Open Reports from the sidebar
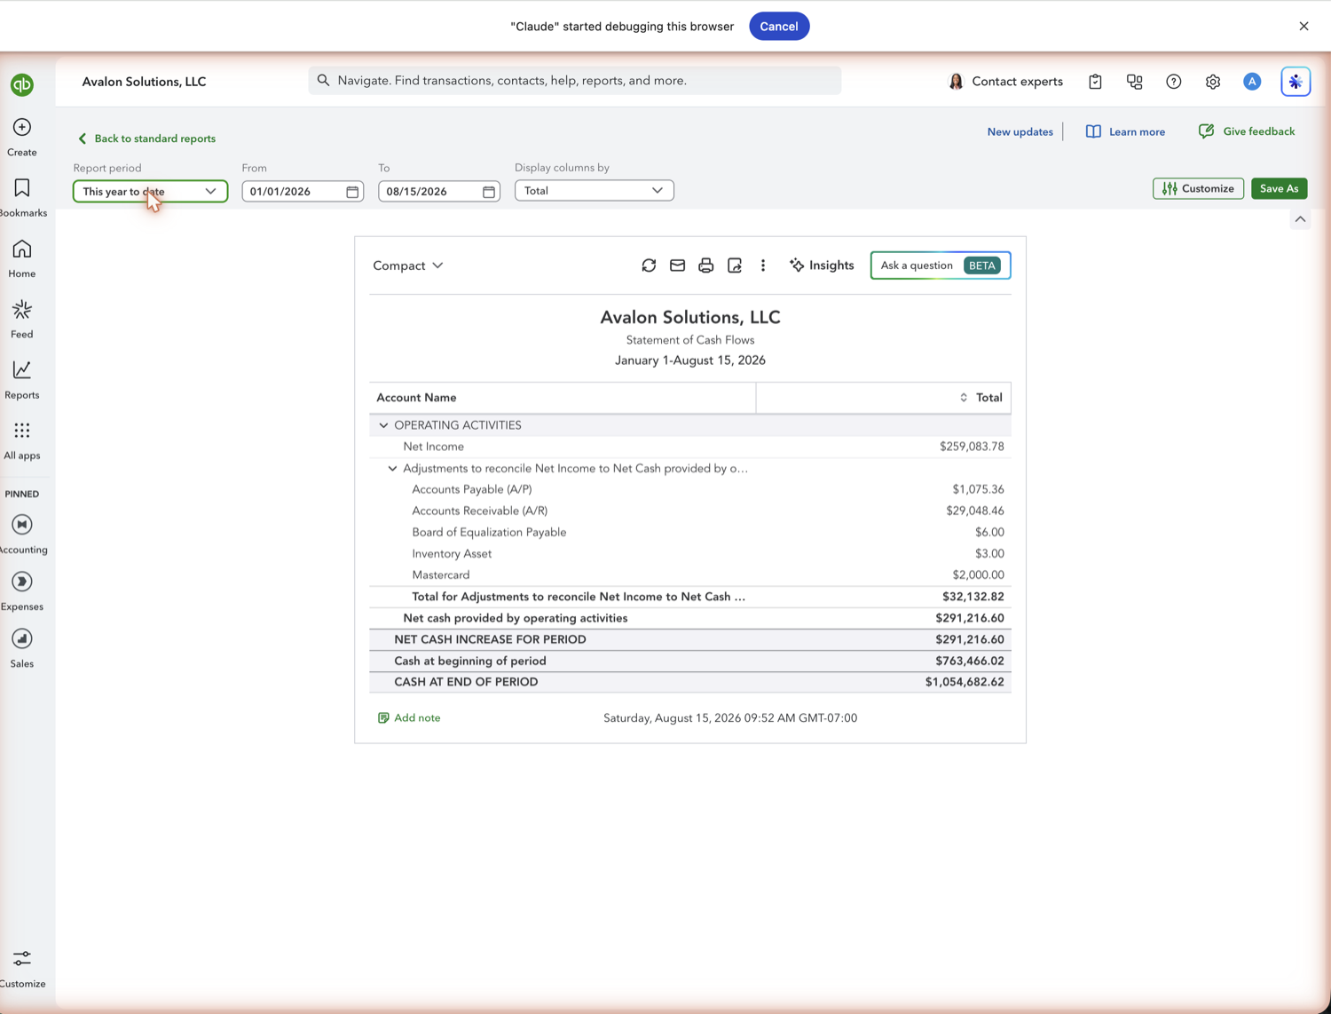 coord(22,380)
